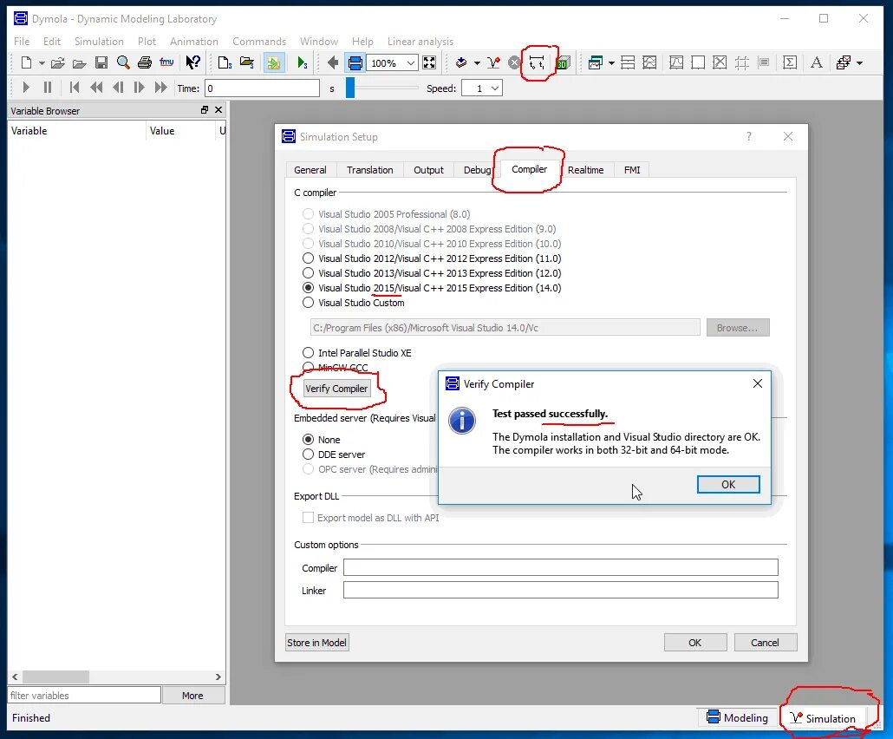Click the Simulate curve icon
This screenshot has height=739, width=893.
coord(494,62)
